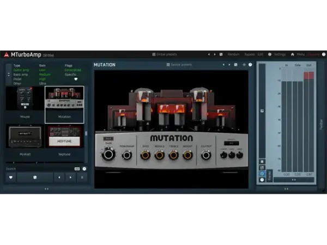Image resolution: width=327 pixels, height=245 pixels.
Task: Open the main Menu
Action: pos(301,54)
